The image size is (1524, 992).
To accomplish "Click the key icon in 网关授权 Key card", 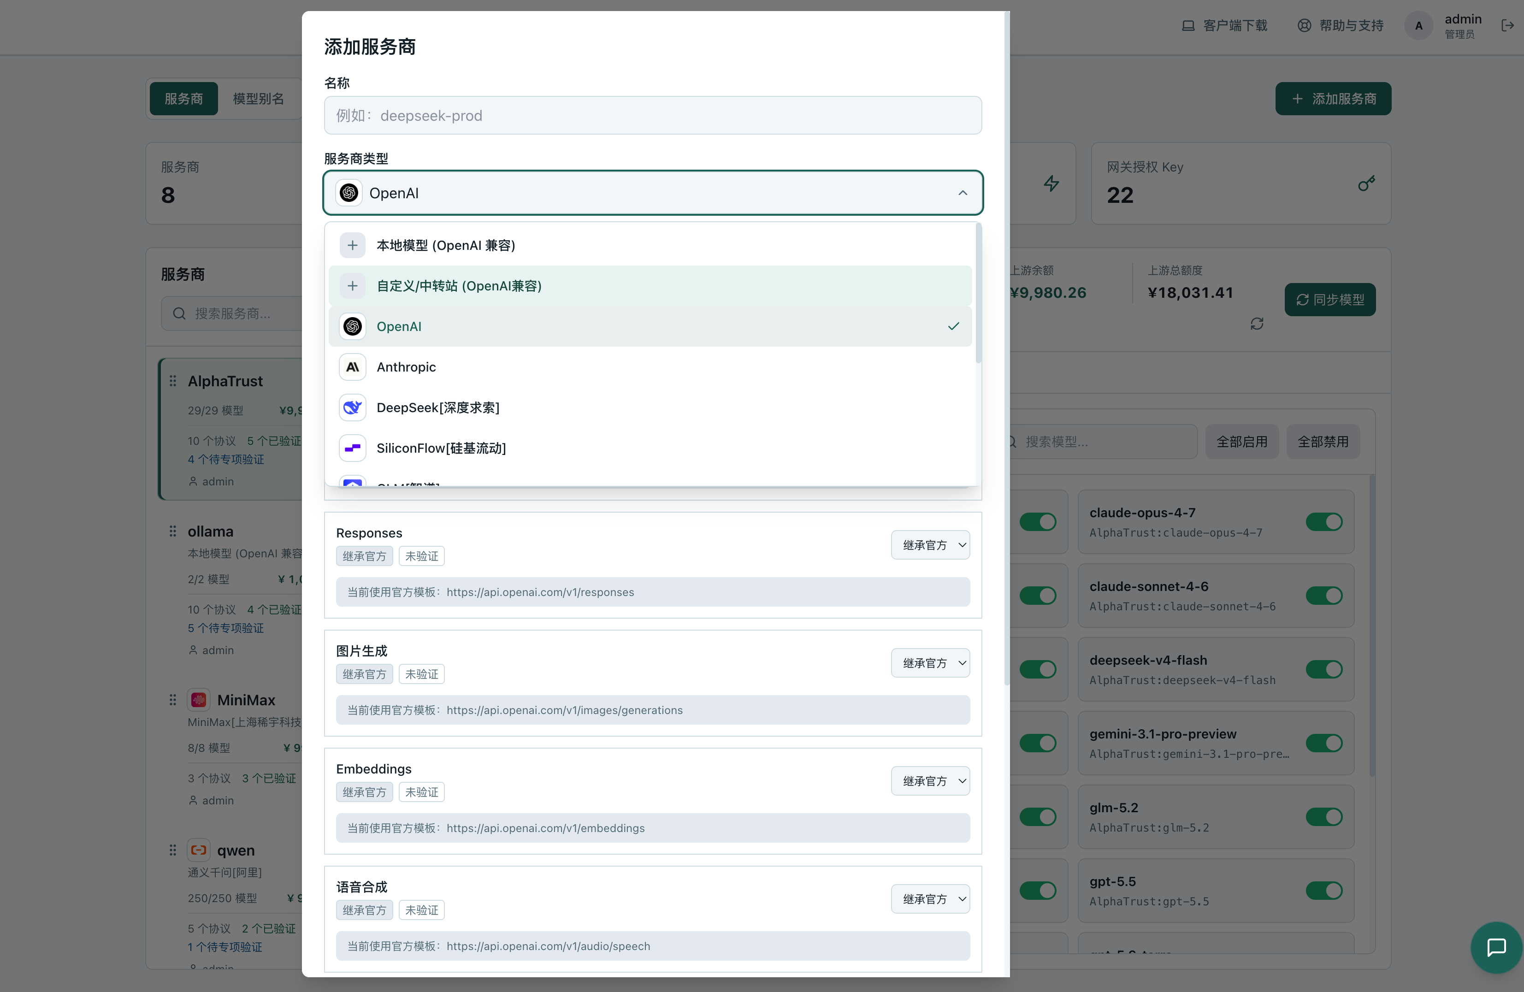I will [1366, 184].
